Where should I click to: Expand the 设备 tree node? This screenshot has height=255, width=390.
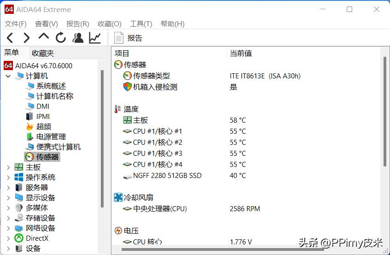[8, 248]
